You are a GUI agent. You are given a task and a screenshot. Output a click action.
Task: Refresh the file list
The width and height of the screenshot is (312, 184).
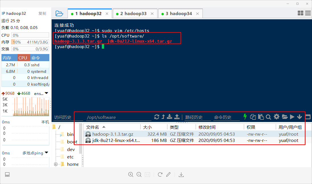pyautogui.click(x=157, y=117)
